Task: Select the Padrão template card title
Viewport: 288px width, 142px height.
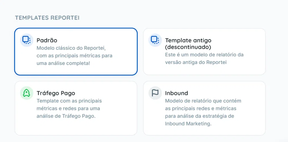Action: click(47, 40)
